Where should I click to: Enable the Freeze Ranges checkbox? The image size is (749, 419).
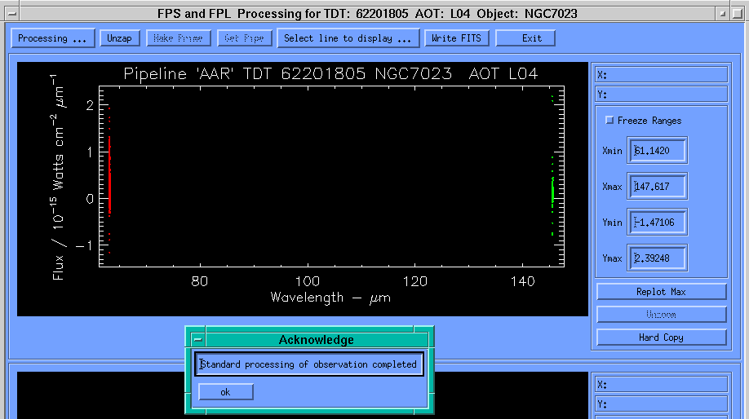609,121
